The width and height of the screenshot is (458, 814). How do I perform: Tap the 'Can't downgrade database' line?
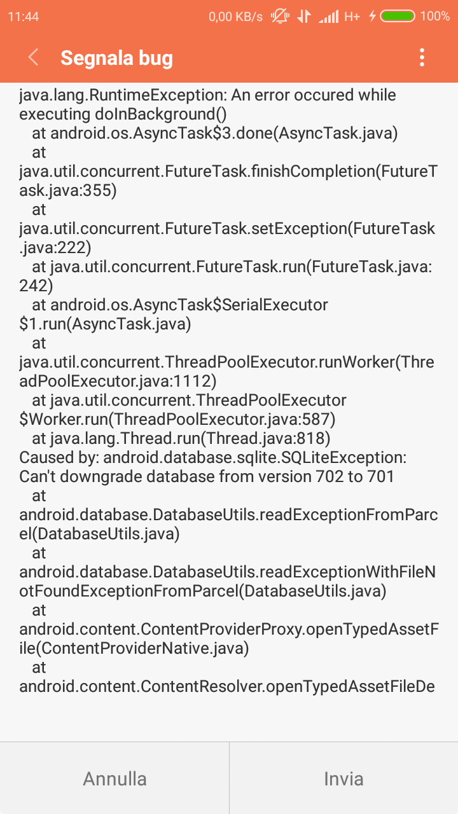(207, 476)
